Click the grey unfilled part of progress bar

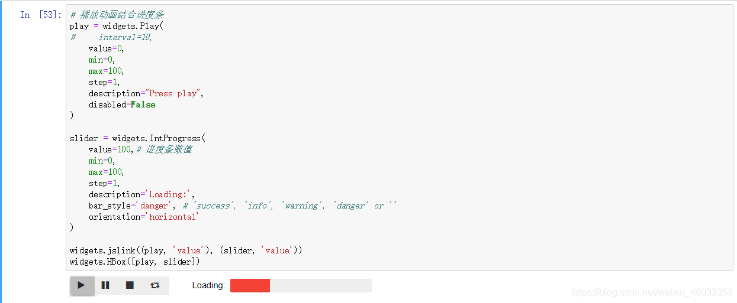click(x=321, y=286)
